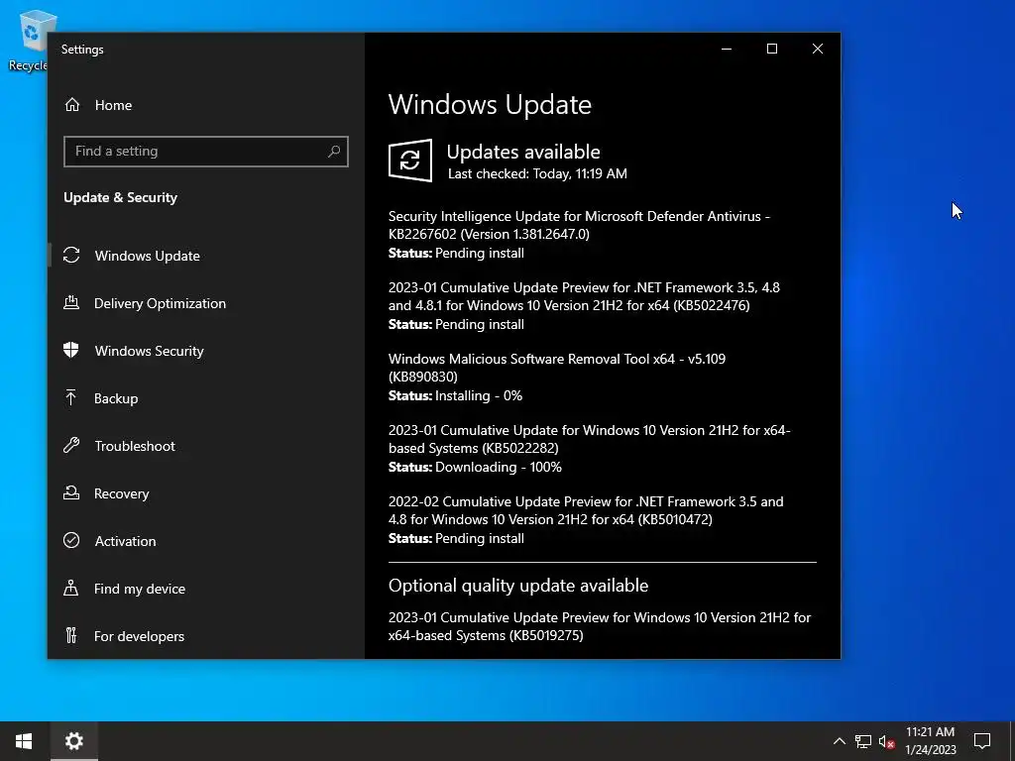This screenshot has height=761, width=1015.
Task: Open Find my device page
Action: [206, 589]
